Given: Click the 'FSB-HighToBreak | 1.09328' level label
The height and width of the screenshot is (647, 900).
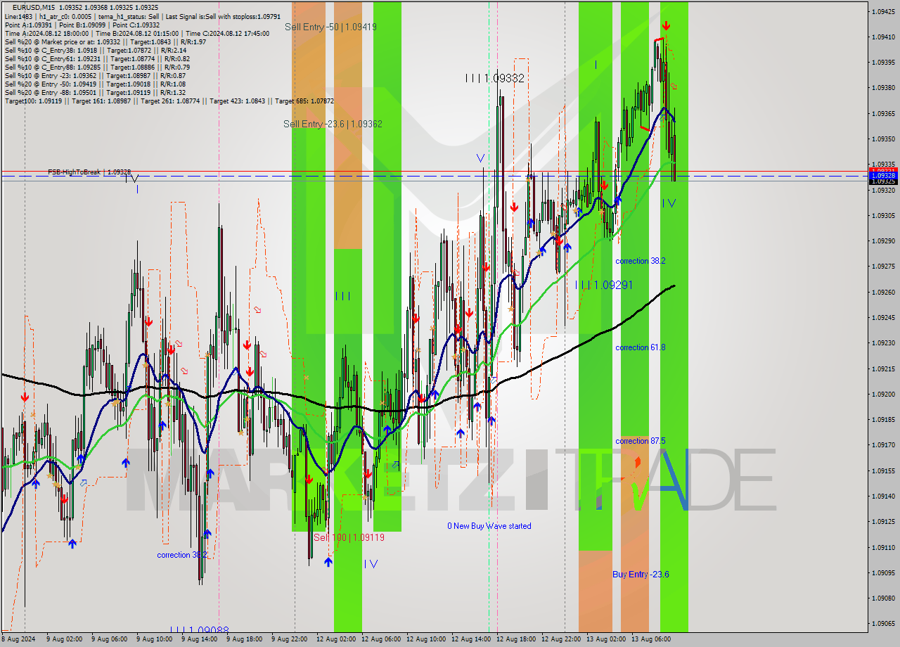Looking at the screenshot, I should pyautogui.click(x=89, y=172).
